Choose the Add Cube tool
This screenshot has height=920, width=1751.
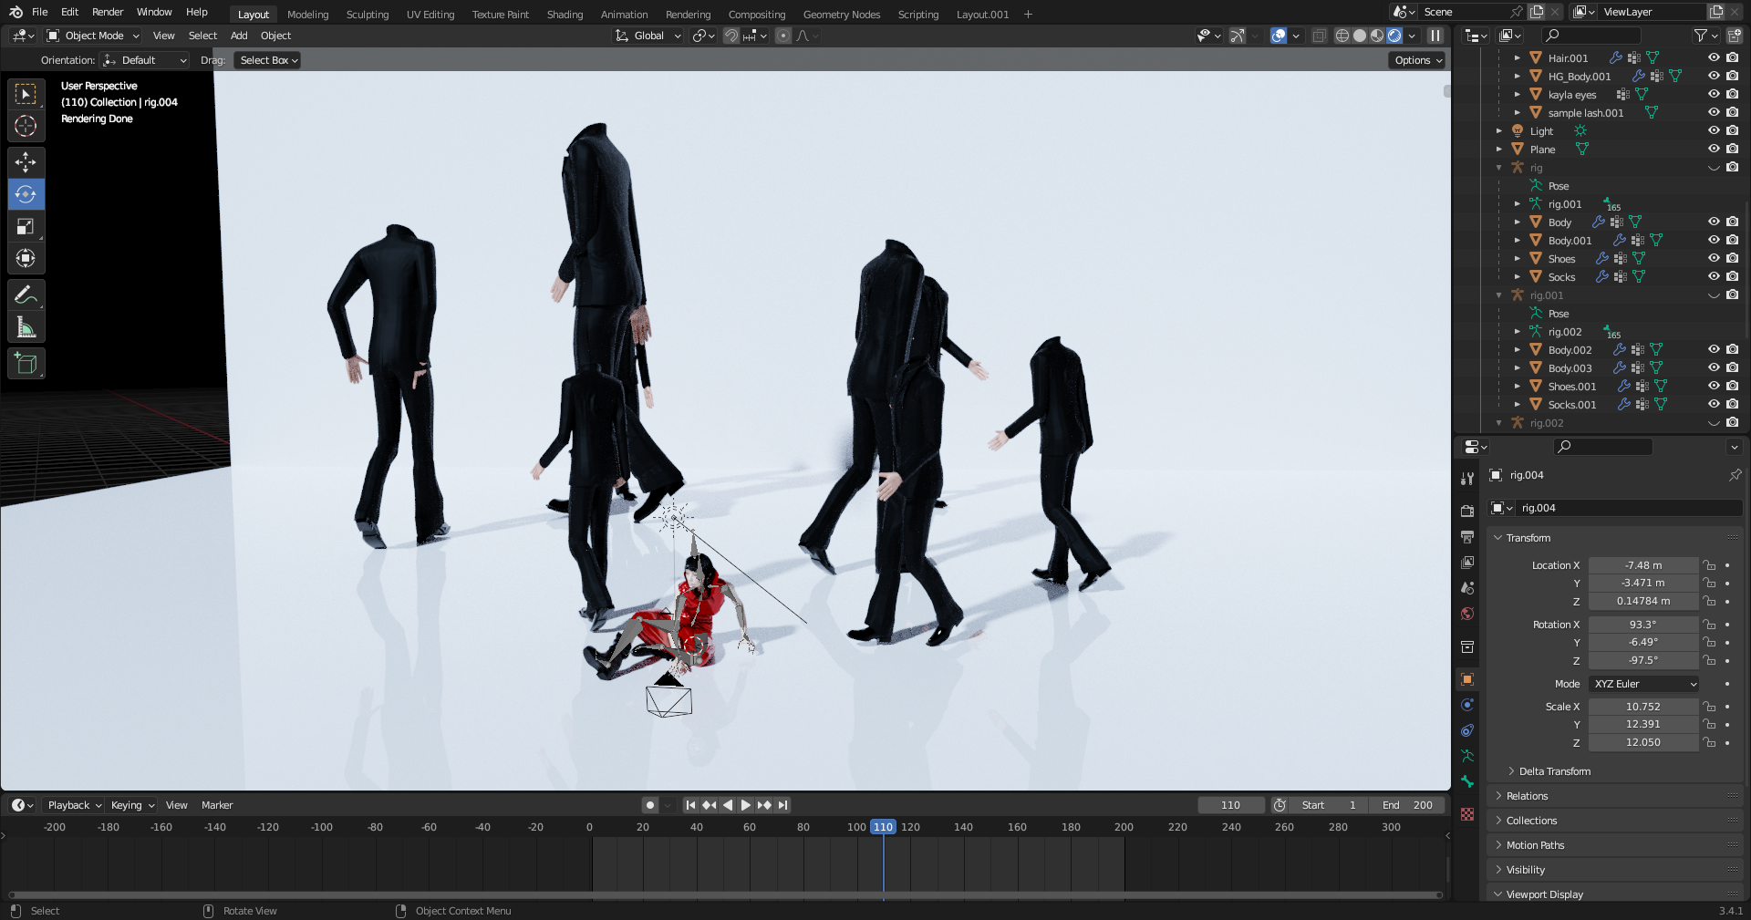[26, 364]
